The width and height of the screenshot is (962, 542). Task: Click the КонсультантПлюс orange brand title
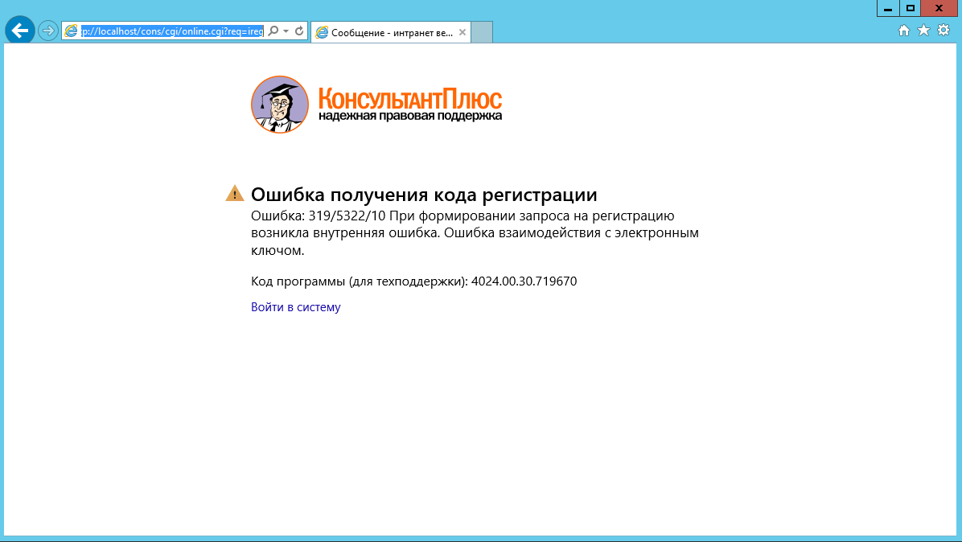pos(409,99)
